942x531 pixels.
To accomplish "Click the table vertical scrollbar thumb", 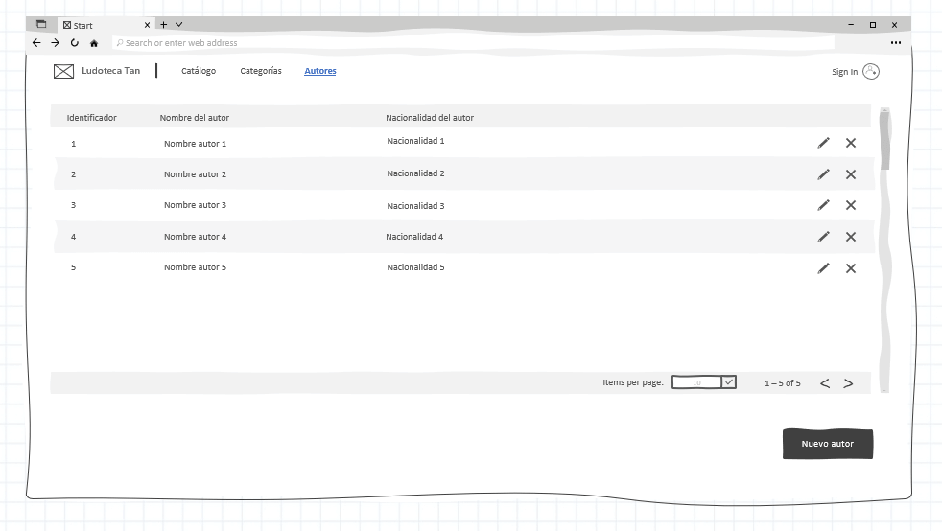I will tap(884, 140).
